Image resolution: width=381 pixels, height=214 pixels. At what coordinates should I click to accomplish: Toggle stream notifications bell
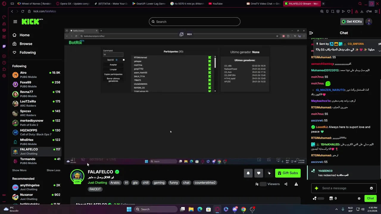pyautogui.click(x=248, y=173)
